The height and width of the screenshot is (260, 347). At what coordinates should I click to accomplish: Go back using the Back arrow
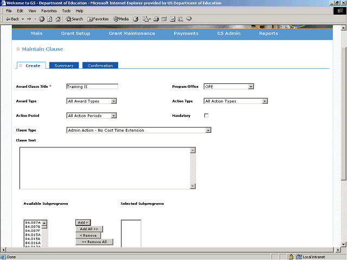point(12,19)
